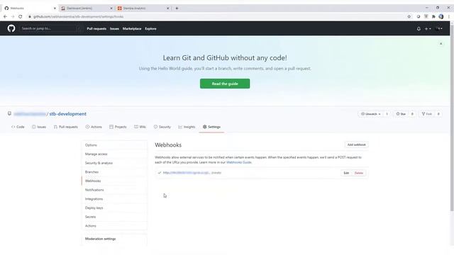Switch to the Projects tab
Image resolution: width=454 pixels, height=255 pixels.
(118, 127)
